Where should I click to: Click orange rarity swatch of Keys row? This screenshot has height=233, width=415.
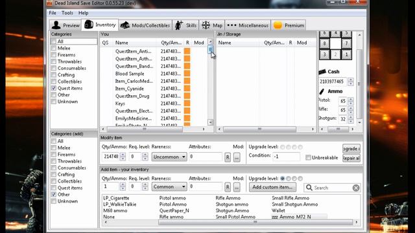pos(187,104)
